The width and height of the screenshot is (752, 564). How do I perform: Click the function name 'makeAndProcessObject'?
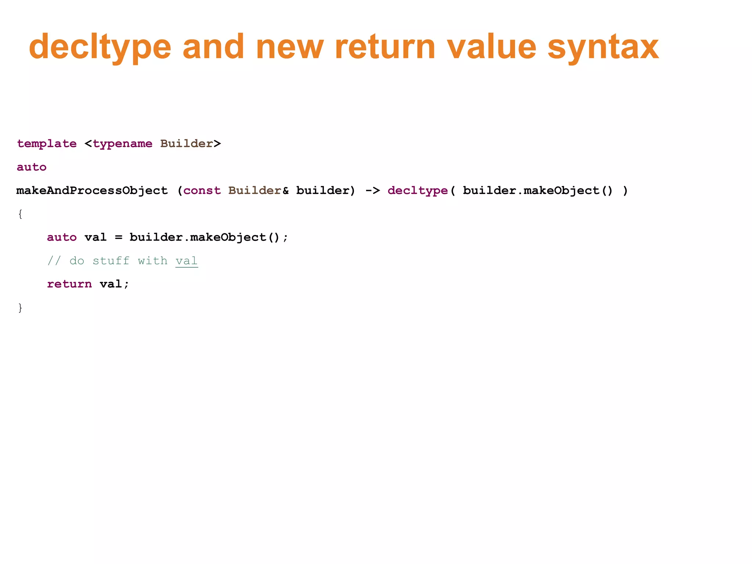[92, 191]
